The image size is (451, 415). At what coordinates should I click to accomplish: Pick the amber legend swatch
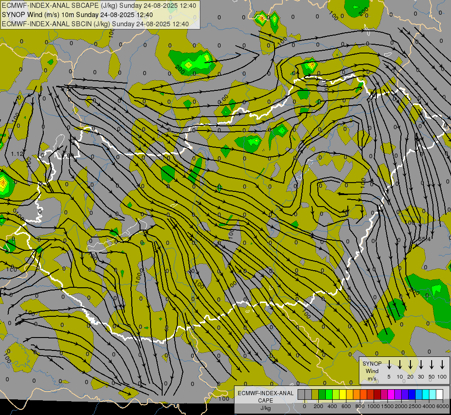(x=350, y=394)
